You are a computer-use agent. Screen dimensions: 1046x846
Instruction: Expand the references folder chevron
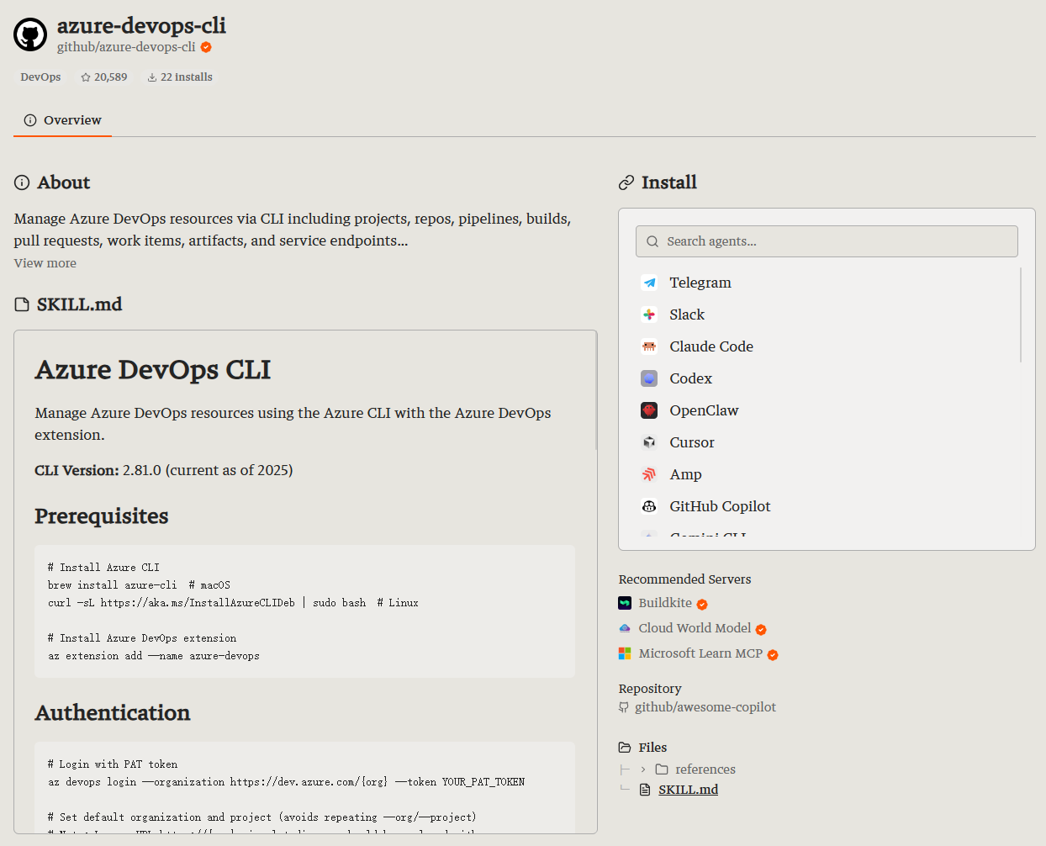643,769
